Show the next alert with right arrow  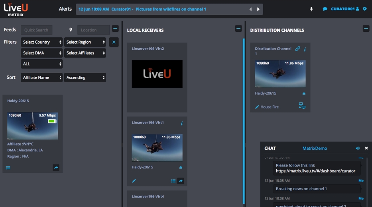pyautogui.click(x=258, y=9)
